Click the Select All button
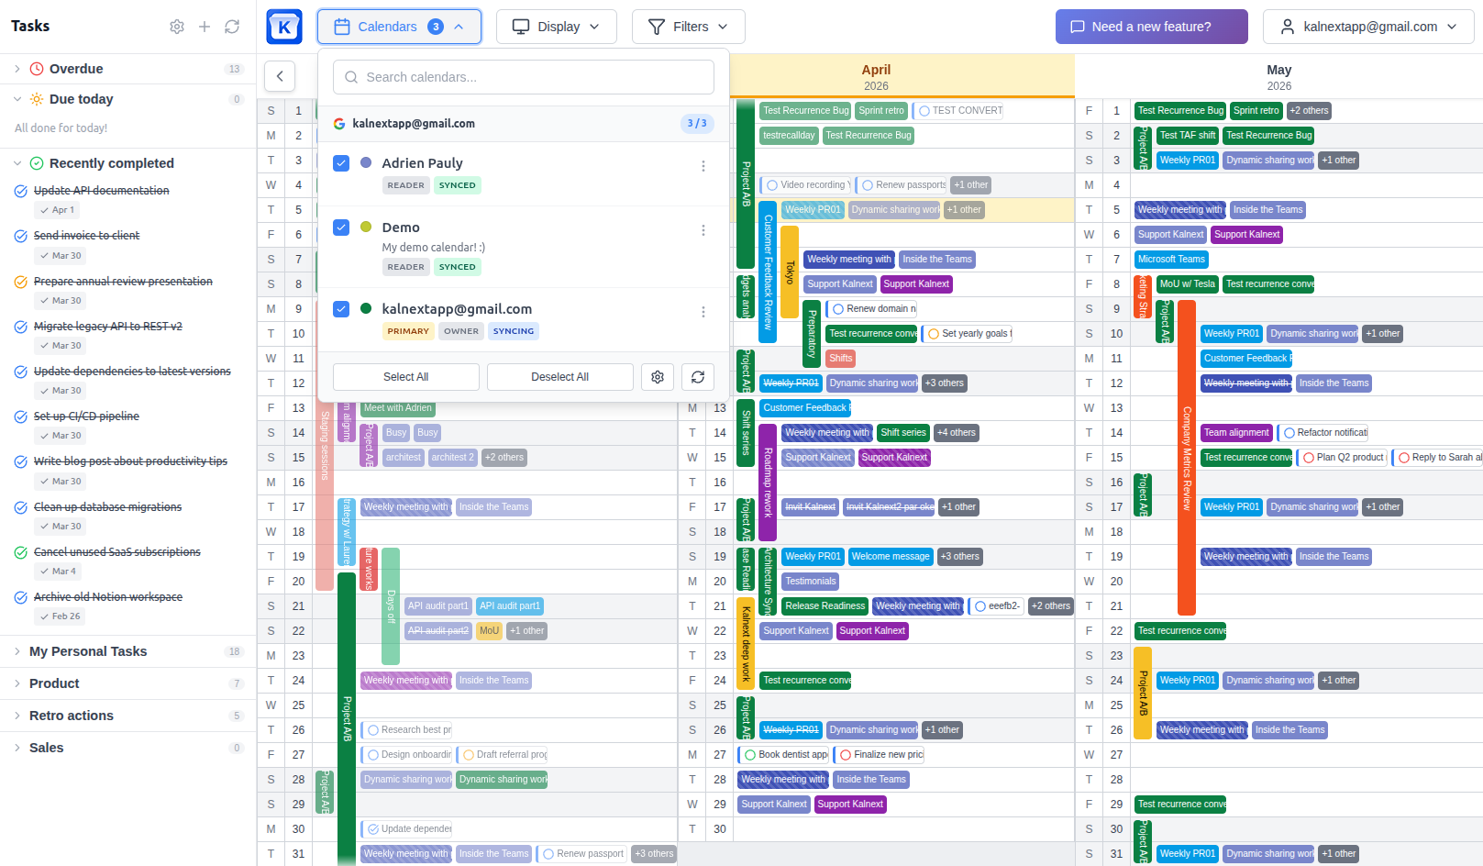1483x866 pixels. [405, 377]
